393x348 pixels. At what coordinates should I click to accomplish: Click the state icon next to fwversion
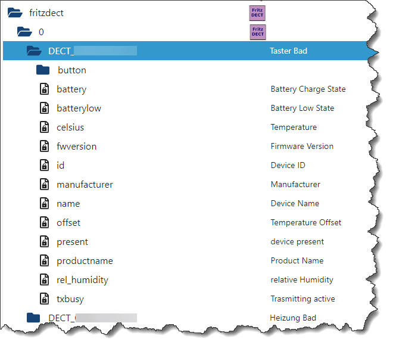[44, 147]
